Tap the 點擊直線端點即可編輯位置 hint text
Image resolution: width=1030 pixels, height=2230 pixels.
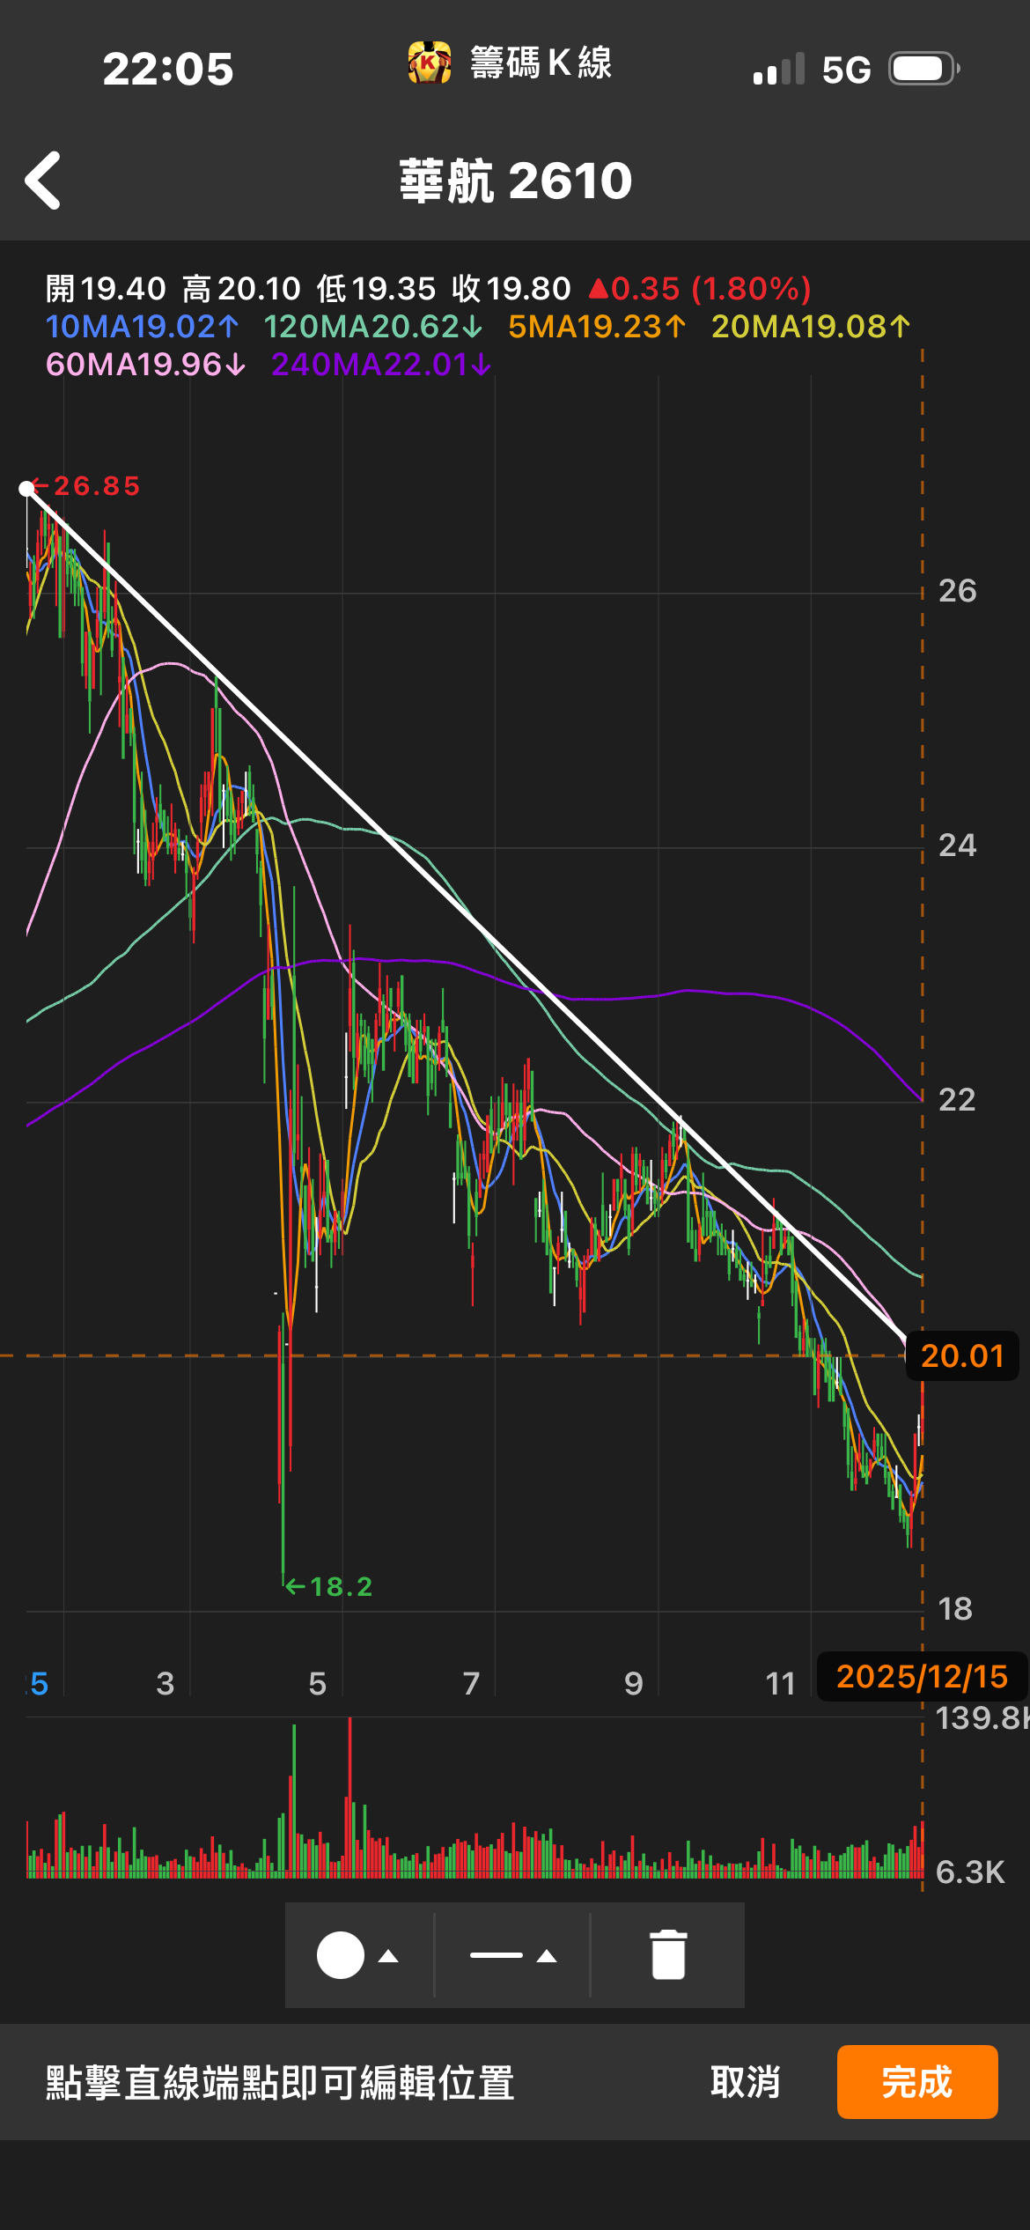pos(280,2083)
